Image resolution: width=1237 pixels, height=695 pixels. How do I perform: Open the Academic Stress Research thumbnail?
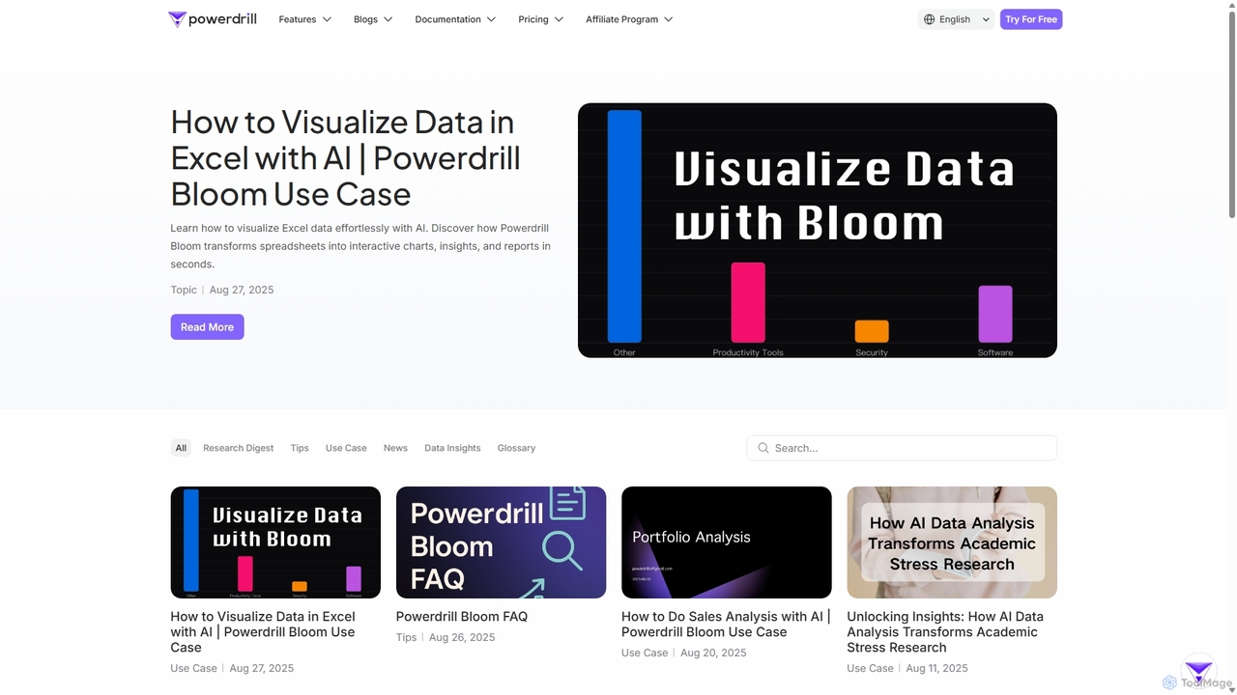952,542
